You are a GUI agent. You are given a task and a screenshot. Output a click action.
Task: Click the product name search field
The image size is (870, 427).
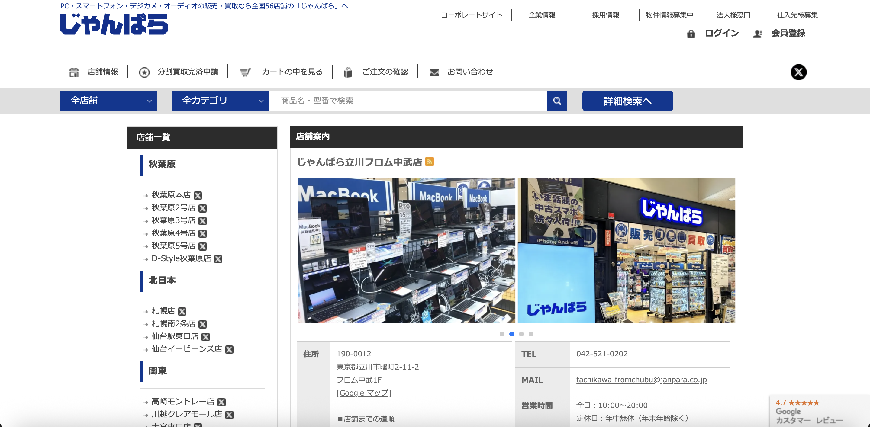click(x=408, y=101)
